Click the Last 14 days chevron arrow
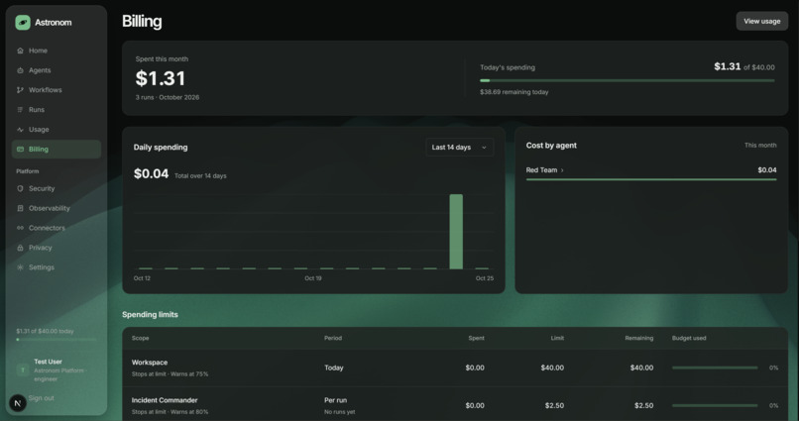The width and height of the screenshot is (799, 421). coord(484,148)
